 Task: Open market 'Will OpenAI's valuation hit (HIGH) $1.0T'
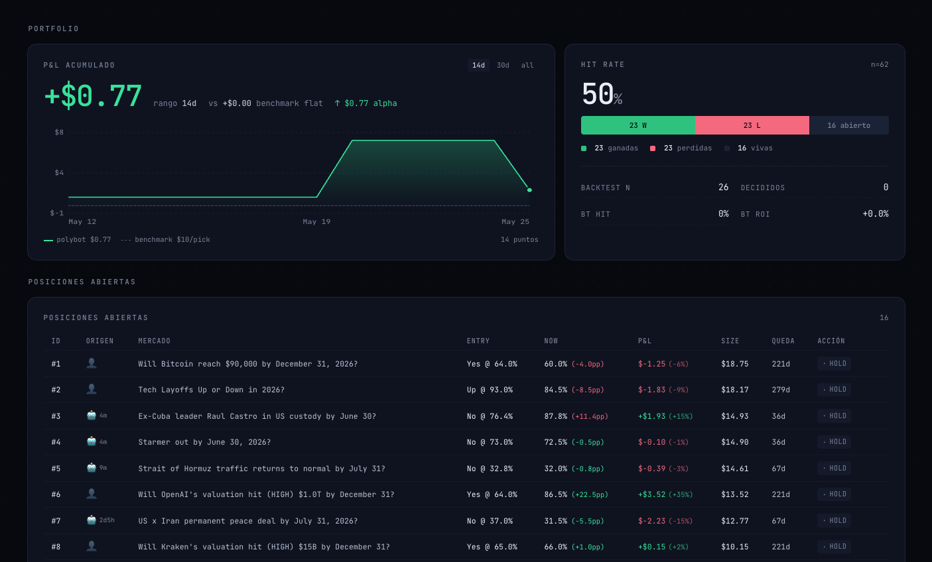click(x=267, y=494)
